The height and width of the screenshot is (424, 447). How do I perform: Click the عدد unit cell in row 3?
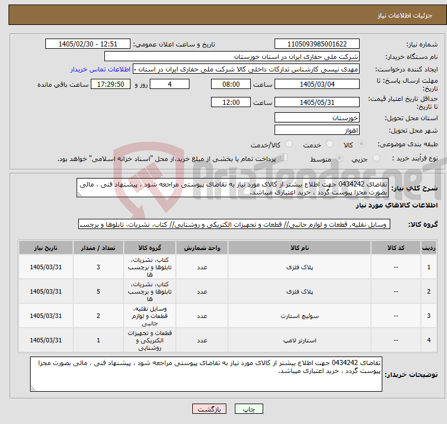coord(202,316)
